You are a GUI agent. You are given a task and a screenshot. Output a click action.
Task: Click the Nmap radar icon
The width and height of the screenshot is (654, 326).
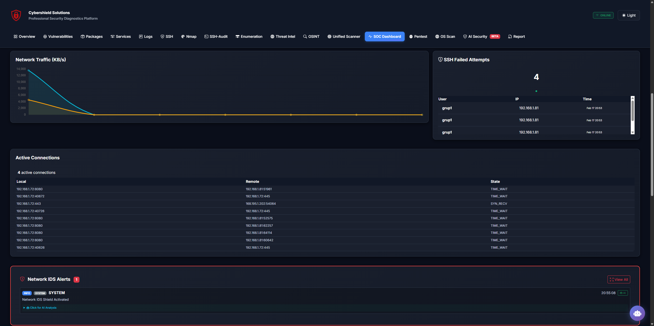pos(182,37)
